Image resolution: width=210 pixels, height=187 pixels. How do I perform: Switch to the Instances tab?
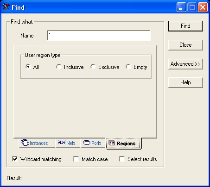point(37,143)
